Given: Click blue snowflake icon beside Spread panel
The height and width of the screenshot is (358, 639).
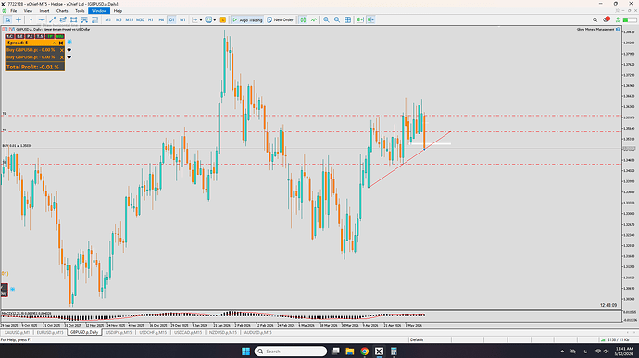Looking at the screenshot, I should coord(69,42).
